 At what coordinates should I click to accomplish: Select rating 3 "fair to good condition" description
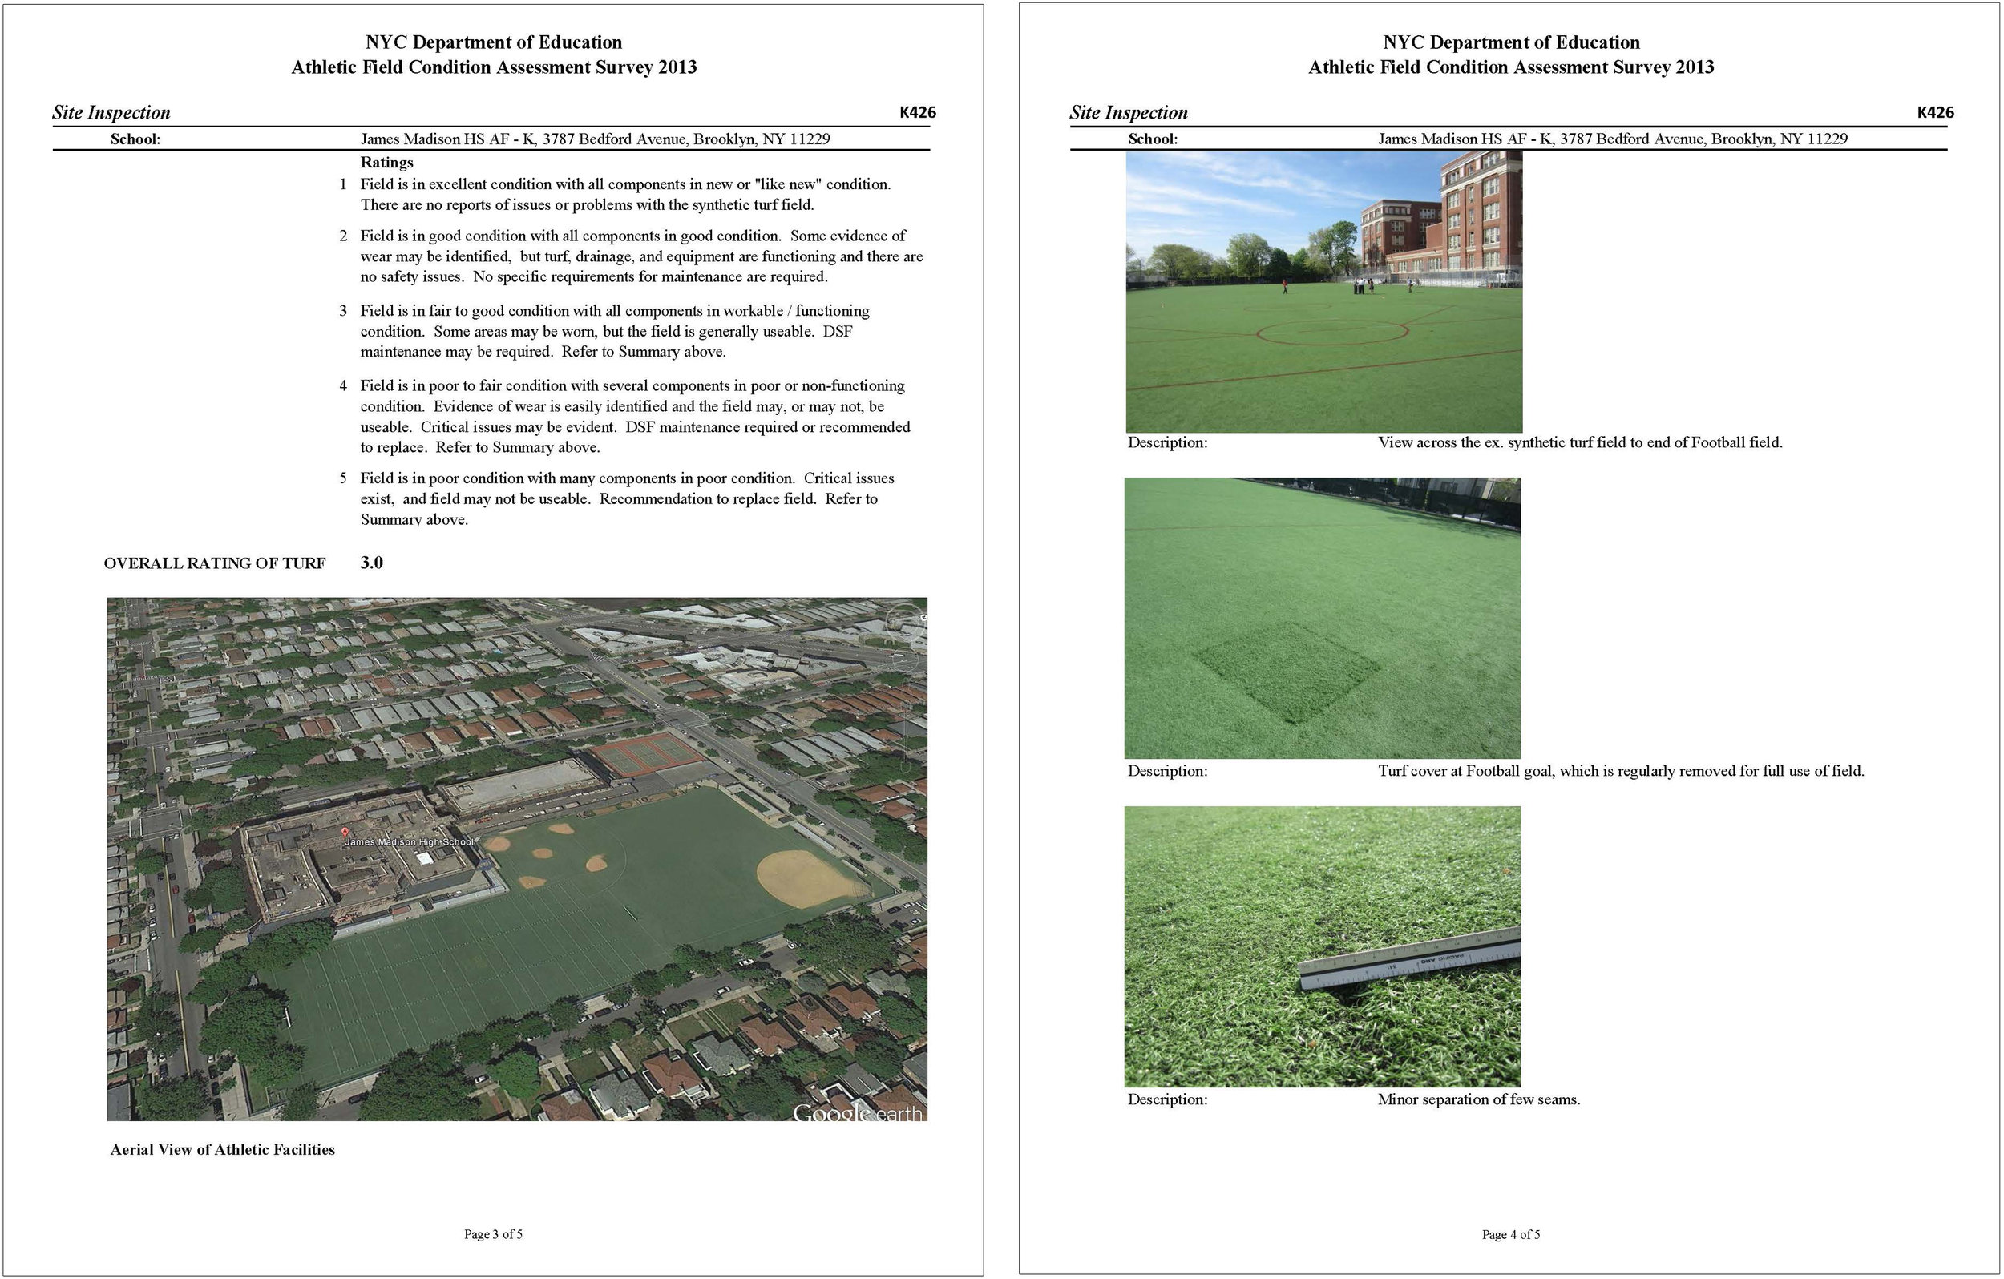click(615, 331)
